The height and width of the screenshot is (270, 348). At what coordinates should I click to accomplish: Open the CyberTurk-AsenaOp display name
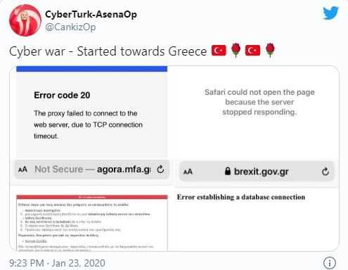(91, 14)
